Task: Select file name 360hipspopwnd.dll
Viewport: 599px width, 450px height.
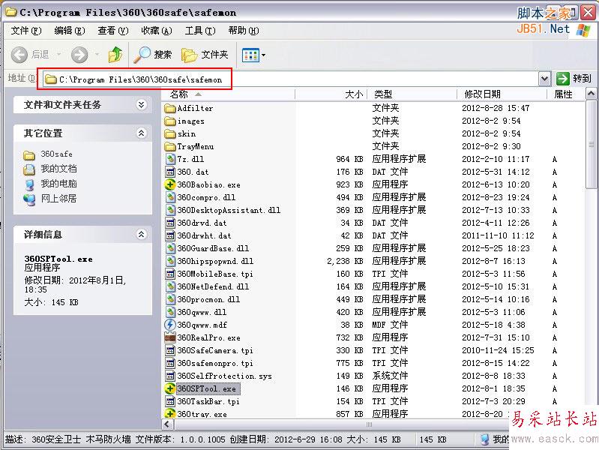Action: click(x=215, y=261)
